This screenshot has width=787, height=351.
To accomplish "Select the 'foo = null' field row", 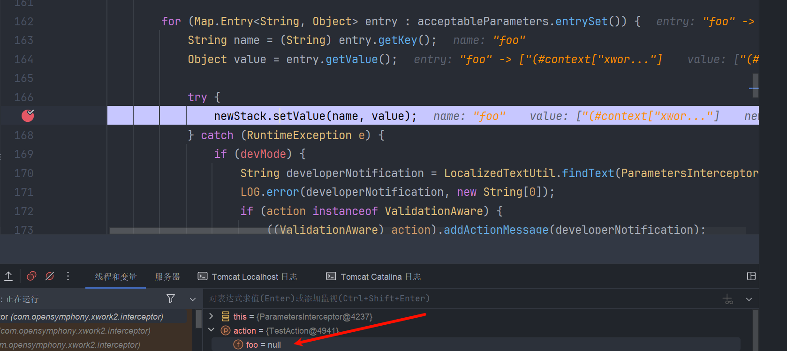I will click(476, 345).
